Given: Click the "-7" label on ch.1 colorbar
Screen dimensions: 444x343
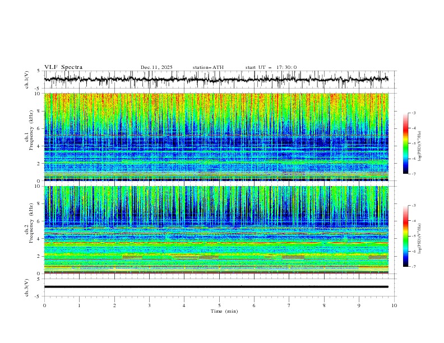Looking at the screenshot, I should (x=413, y=174).
